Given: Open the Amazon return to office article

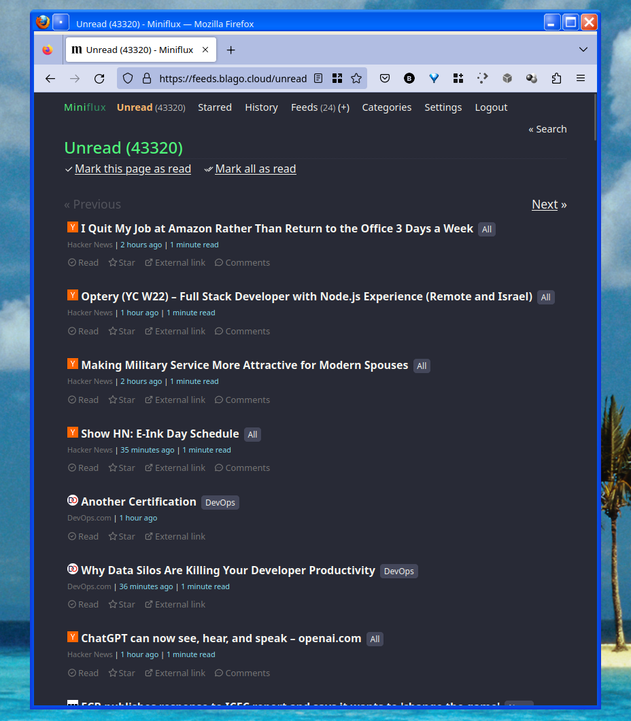Looking at the screenshot, I should (277, 228).
